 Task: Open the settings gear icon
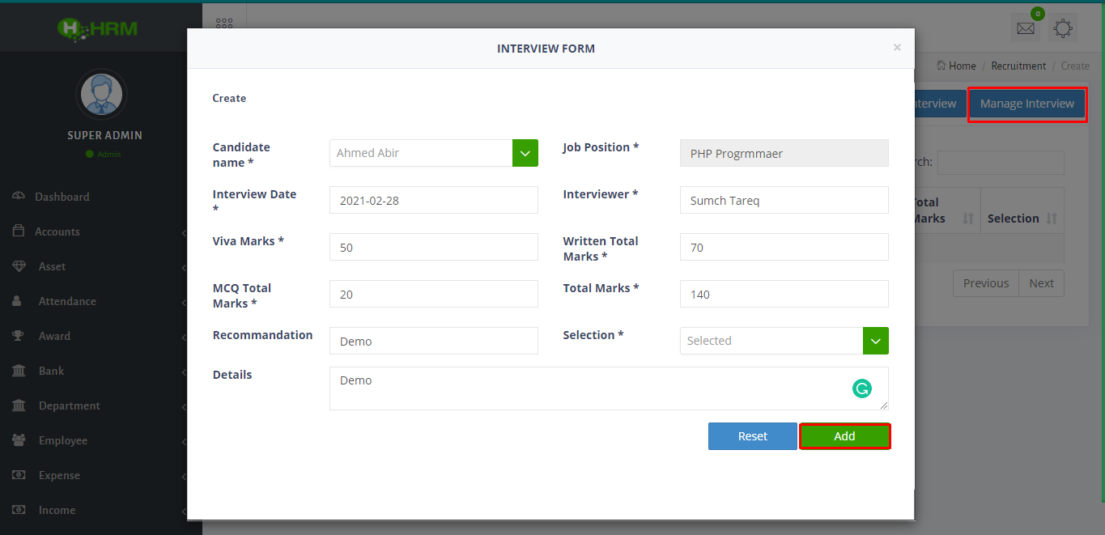click(x=1063, y=28)
